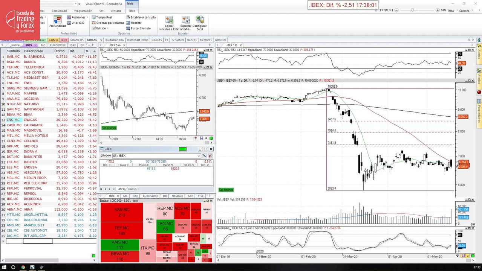The image size is (482, 271).
Task: Close the IBEX table tab
Action: [x=36, y=45]
